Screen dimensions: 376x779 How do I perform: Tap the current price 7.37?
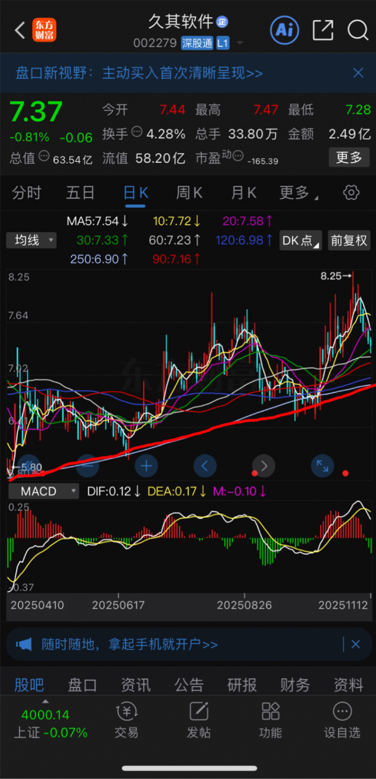[x=36, y=111]
